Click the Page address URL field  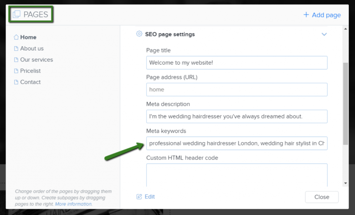pos(236,89)
